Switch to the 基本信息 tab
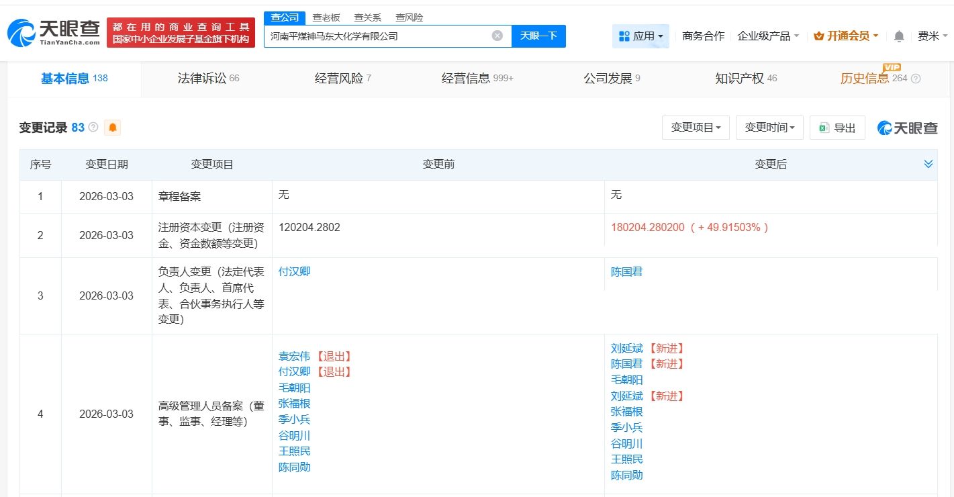The image size is (954, 497). 74,79
